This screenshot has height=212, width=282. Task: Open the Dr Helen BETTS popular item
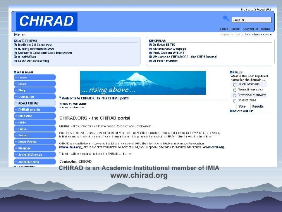pos(164,45)
